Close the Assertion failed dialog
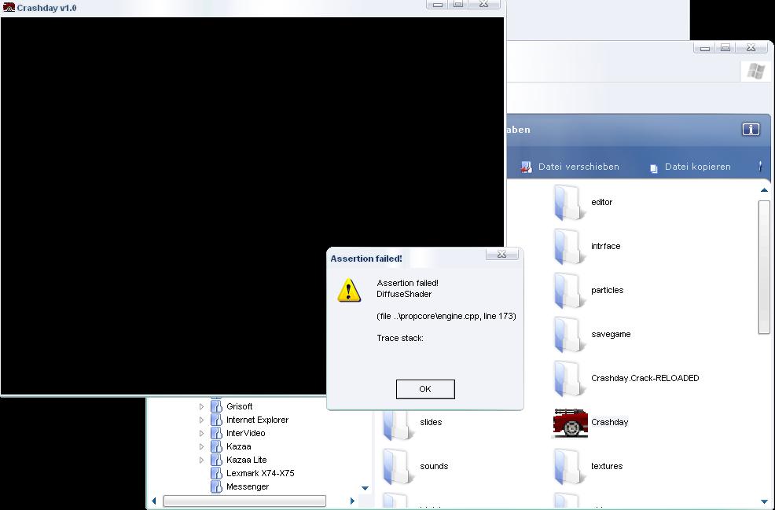 [501, 254]
